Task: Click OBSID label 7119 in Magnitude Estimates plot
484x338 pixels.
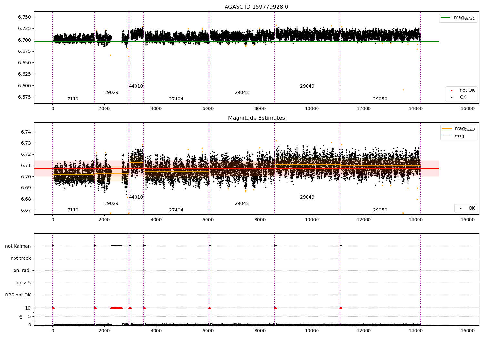Action: pyautogui.click(x=73, y=210)
